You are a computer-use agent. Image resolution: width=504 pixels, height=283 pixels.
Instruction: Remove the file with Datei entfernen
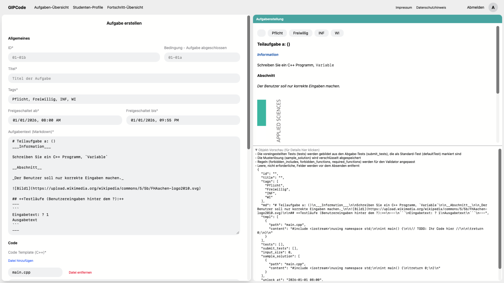click(x=80, y=273)
